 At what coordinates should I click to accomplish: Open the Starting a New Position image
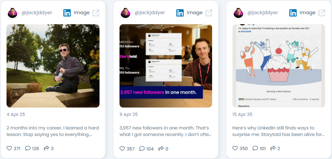[x=279, y=66]
